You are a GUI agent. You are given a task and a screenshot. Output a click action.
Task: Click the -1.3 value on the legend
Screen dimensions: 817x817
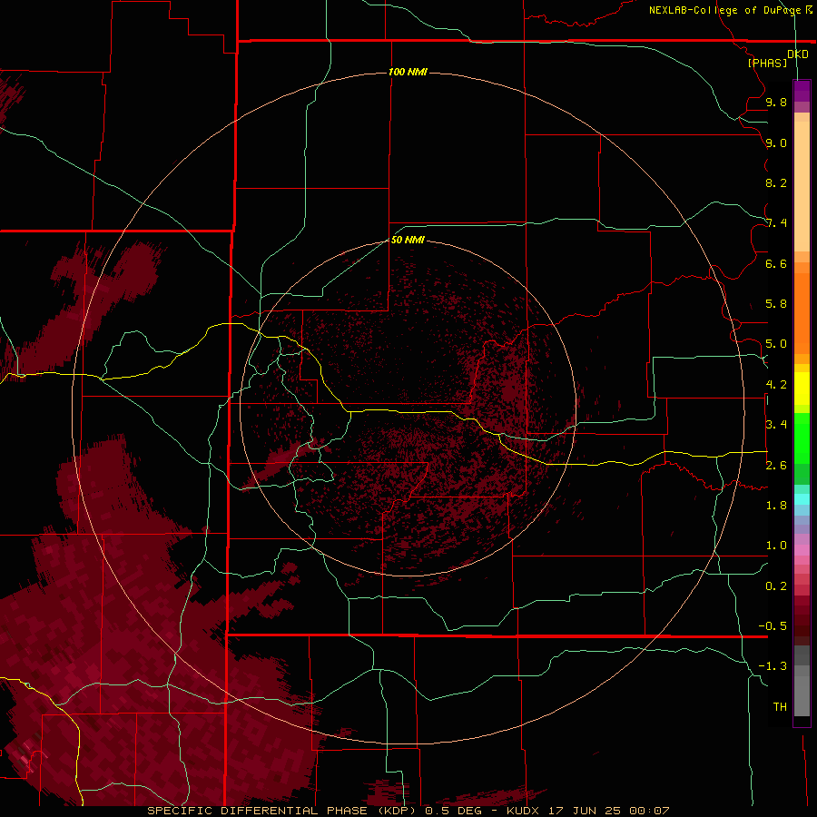pos(773,666)
